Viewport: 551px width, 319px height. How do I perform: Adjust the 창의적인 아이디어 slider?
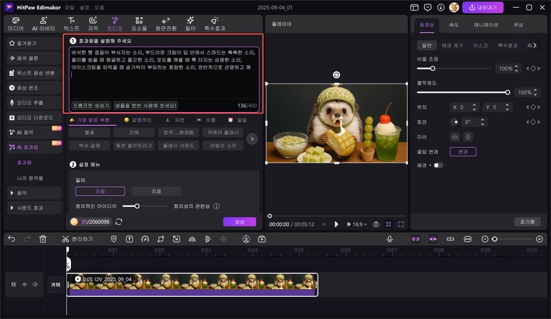(145, 206)
